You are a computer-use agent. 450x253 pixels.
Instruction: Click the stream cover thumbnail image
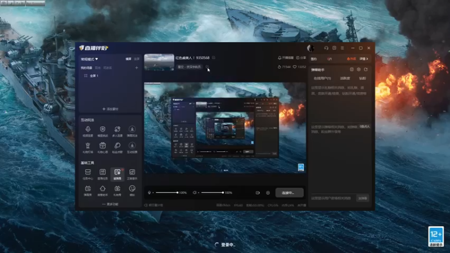point(159,62)
